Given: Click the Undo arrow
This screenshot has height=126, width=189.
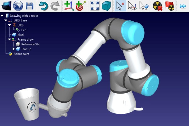Looking at the screenshot, I should 43,6.
